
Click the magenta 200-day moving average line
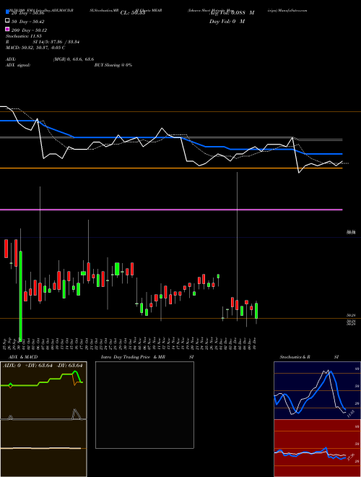(x=171, y=210)
